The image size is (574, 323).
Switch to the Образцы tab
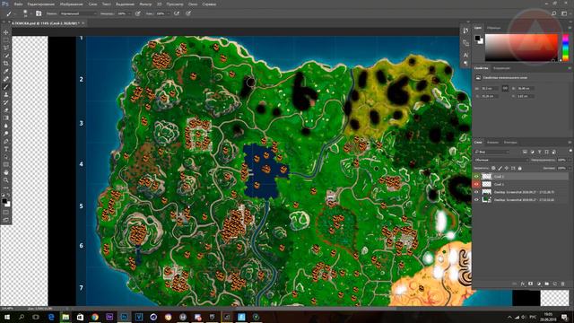(x=494, y=28)
